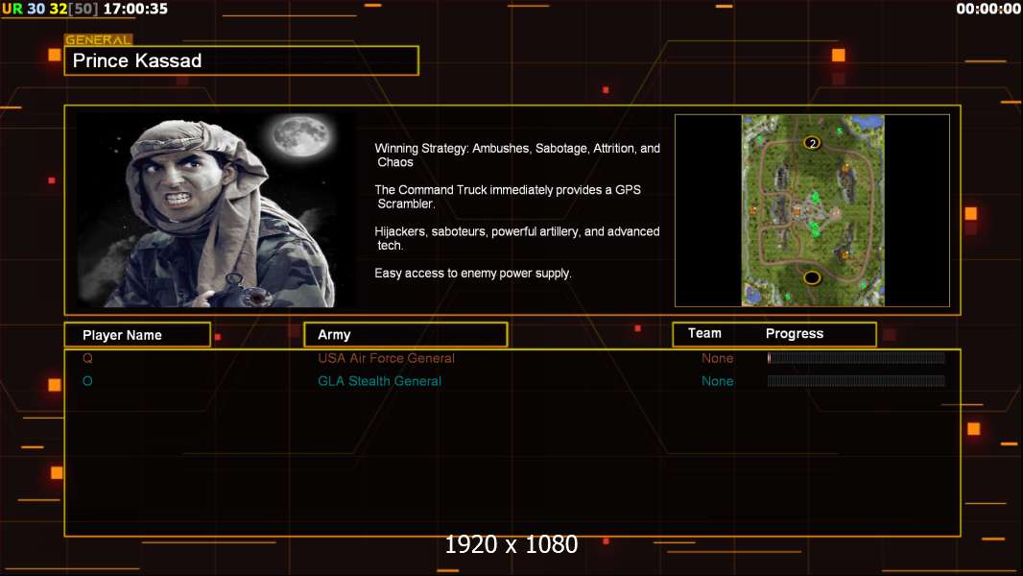Click the Team None value for player O
Image resolution: width=1023 pixels, height=576 pixels.
click(x=717, y=381)
